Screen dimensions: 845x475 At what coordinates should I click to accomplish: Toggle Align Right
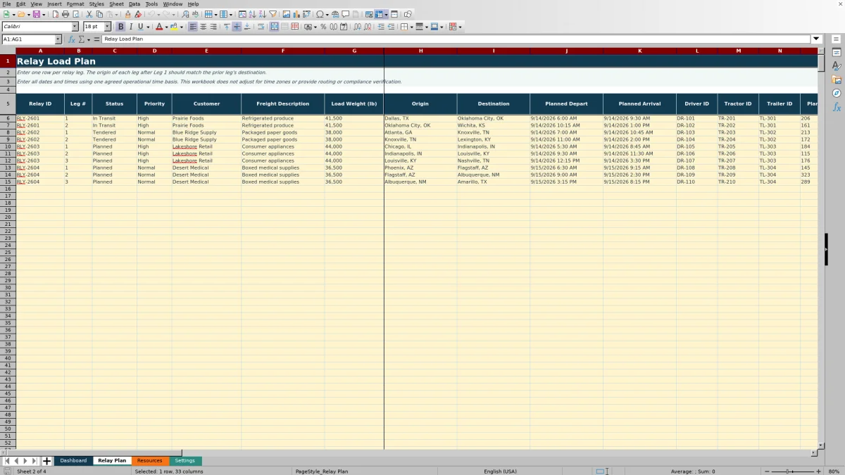click(213, 27)
